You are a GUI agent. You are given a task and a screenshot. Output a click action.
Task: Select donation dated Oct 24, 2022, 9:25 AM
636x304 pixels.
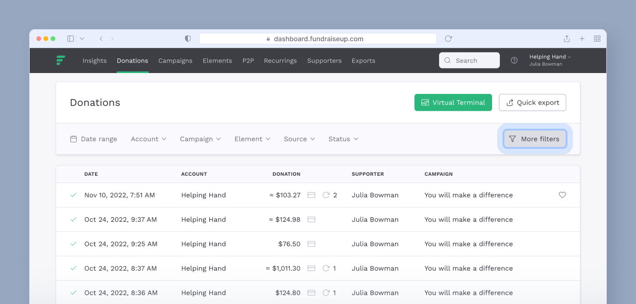(x=121, y=244)
